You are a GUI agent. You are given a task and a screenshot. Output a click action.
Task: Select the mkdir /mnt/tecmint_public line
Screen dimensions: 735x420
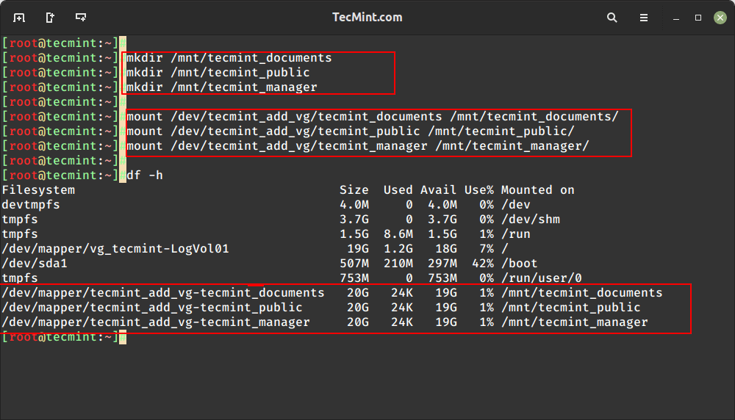pos(218,73)
